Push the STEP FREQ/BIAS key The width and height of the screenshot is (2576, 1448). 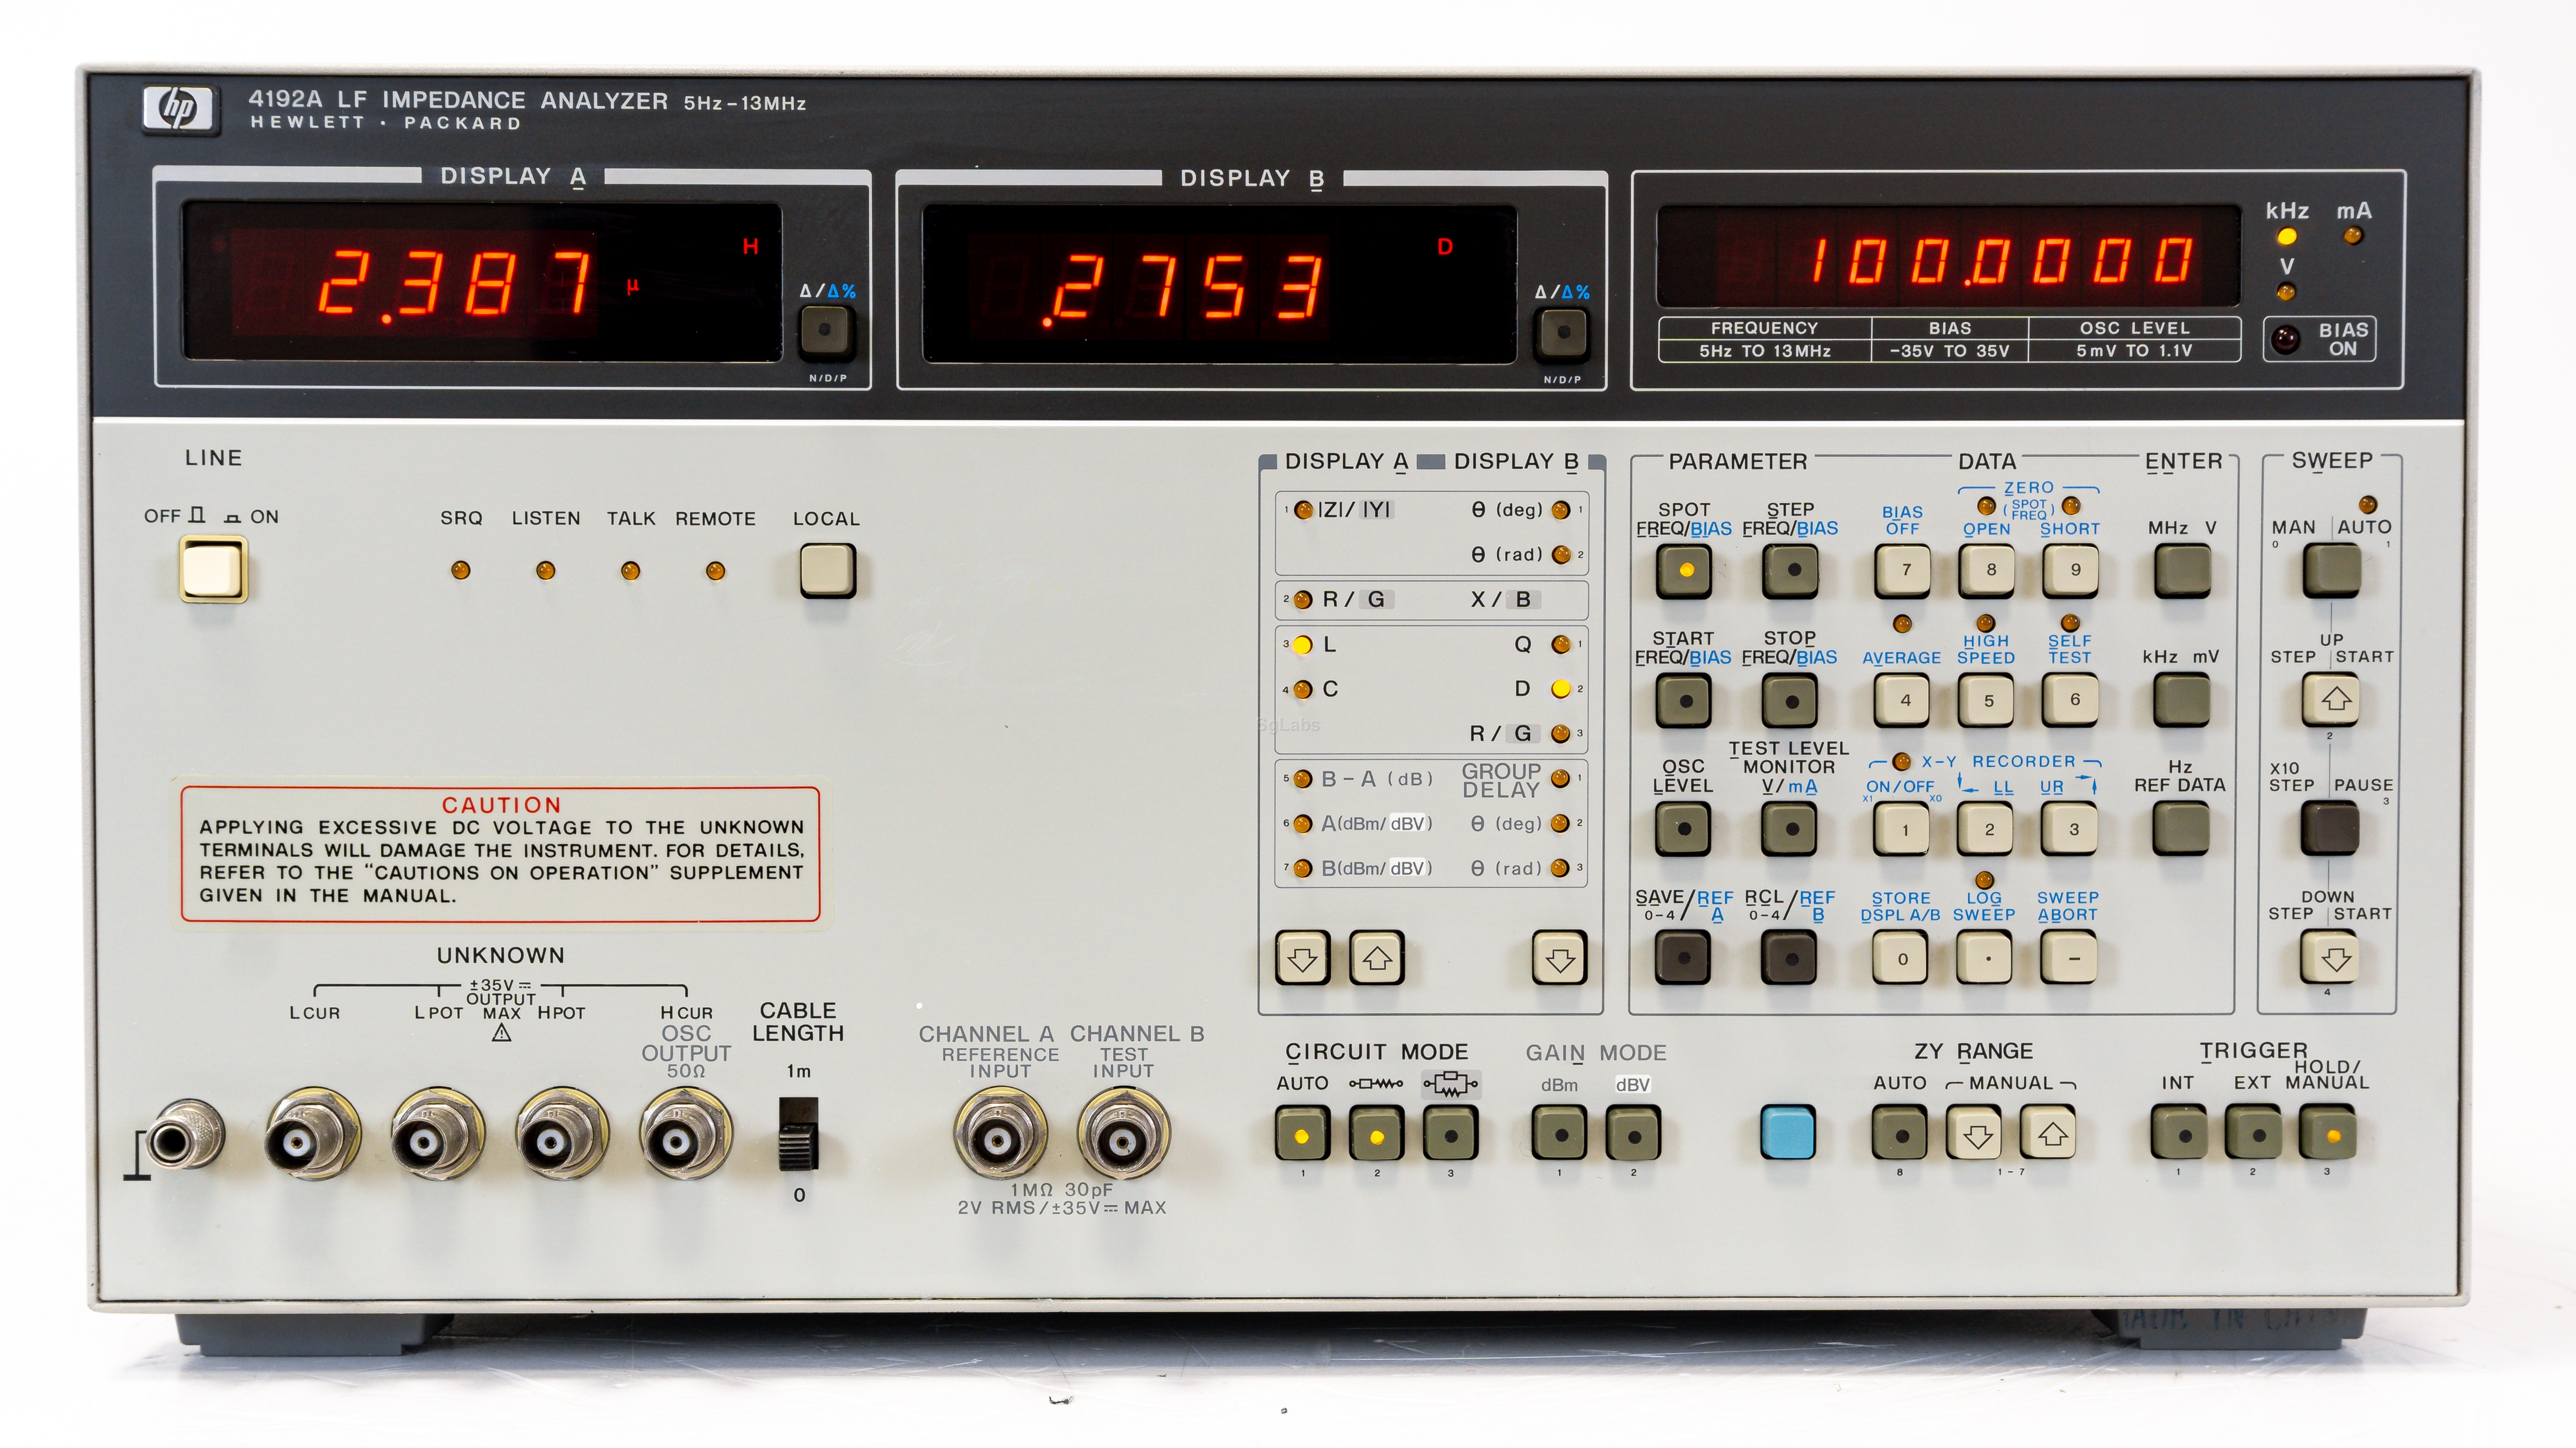tap(1791, 571)
